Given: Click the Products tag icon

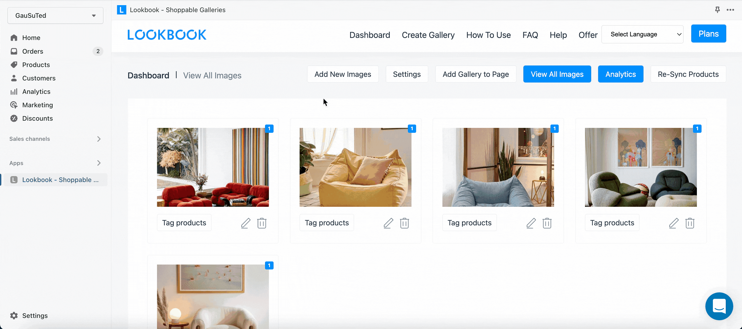Looking at the screenshot, I should click(14, 64).
